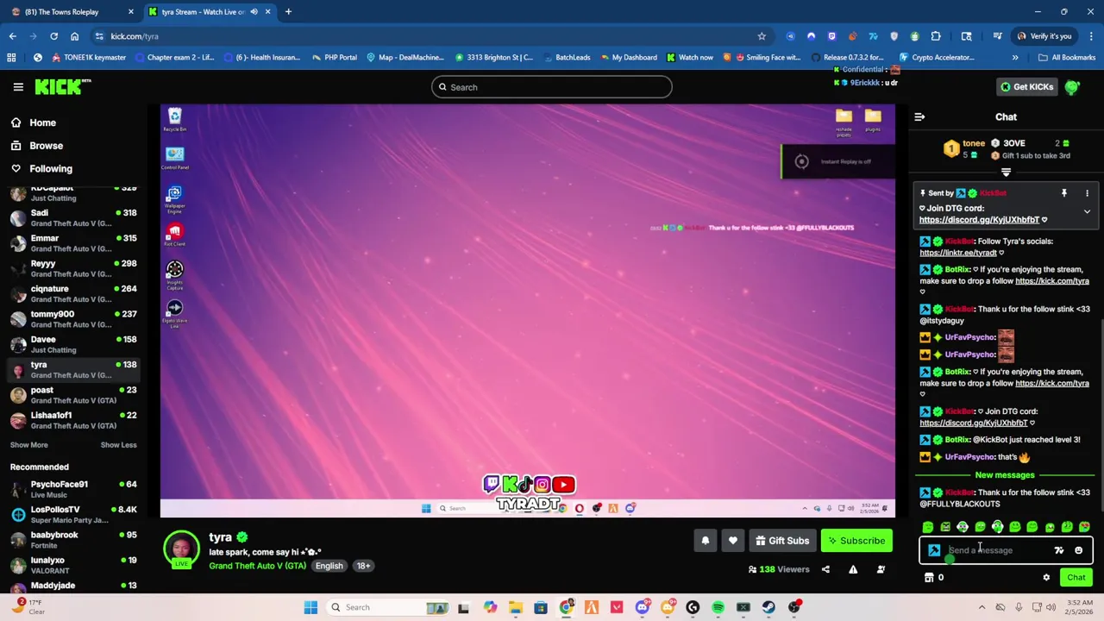Open lunalyxo recommended channel
The height and width of the screenshot is (621, 1104).
pyautogui.click(x=74, y=565)
